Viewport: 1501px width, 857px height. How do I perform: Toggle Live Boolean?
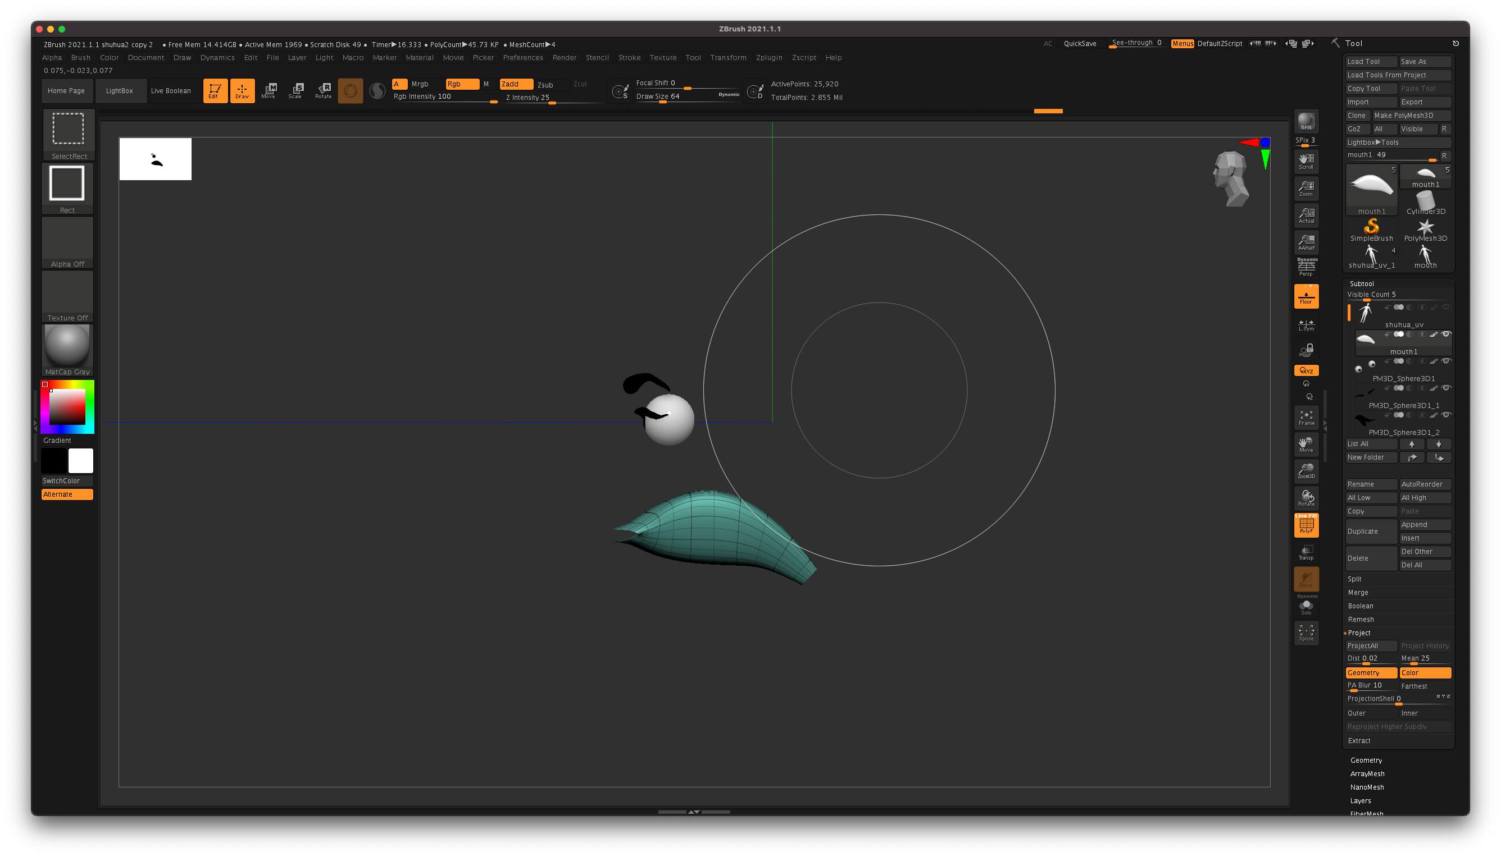click(x=171, y=91)
